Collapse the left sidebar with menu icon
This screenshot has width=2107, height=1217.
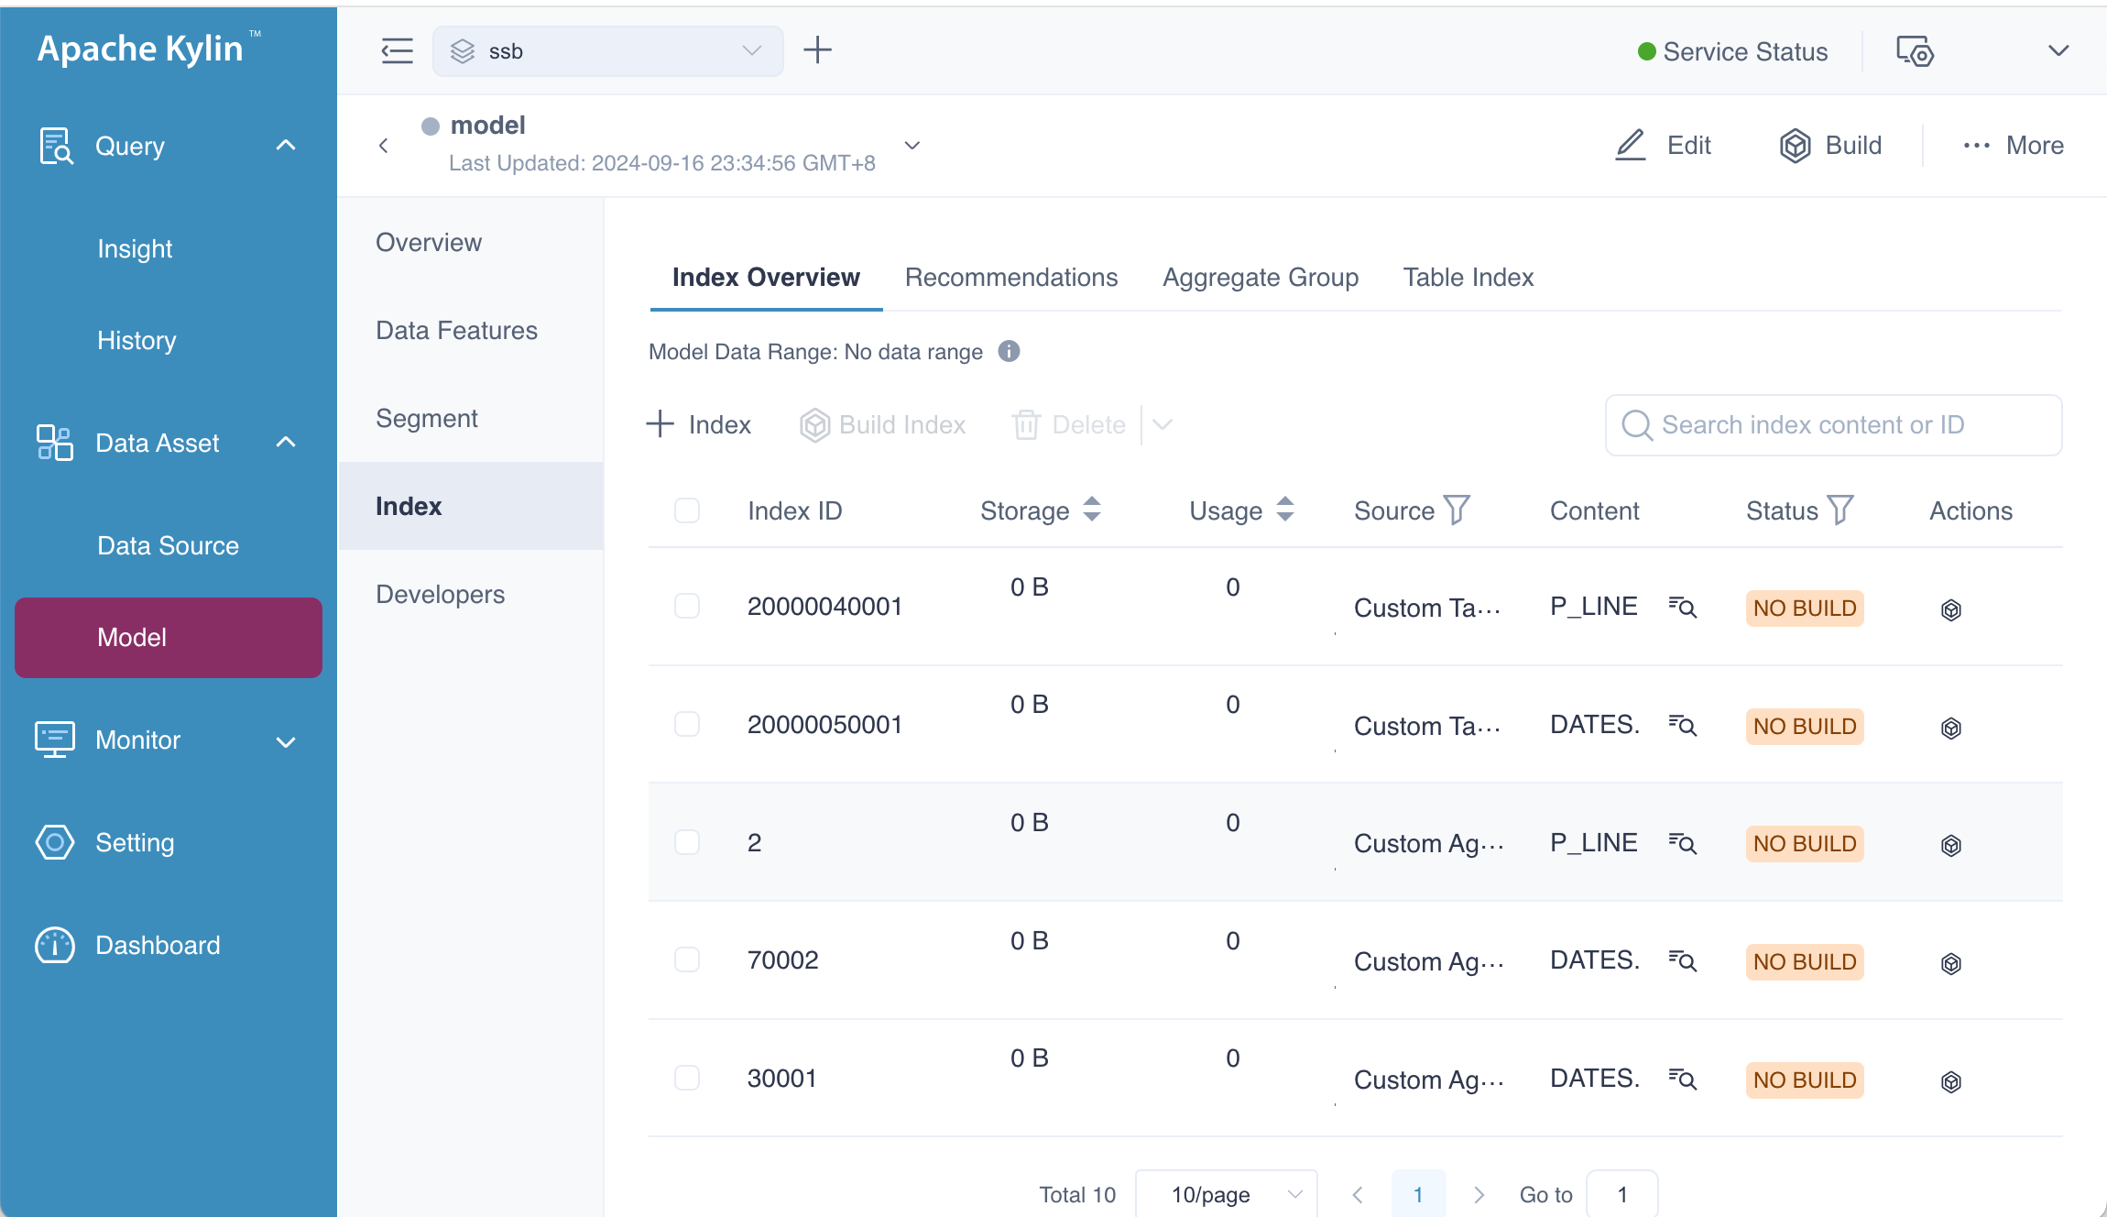pyautogui.click(x=397, y=51)
